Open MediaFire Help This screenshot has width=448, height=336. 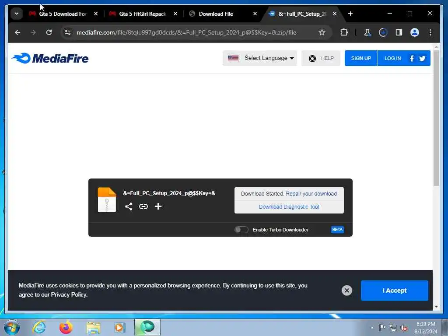click(321, 58)
